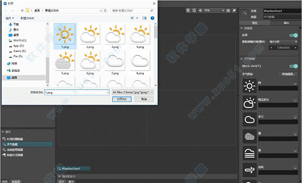Image resolution: width=302 pixels, height=183 pixels.
Task: Toggle the Metric Unit(°C) switch
Action: pyautogui.click(x=293, y=66)
